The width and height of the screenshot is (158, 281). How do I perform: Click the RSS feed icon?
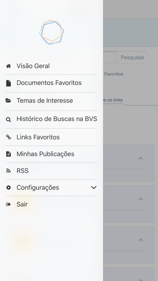(x=8, y=171)
